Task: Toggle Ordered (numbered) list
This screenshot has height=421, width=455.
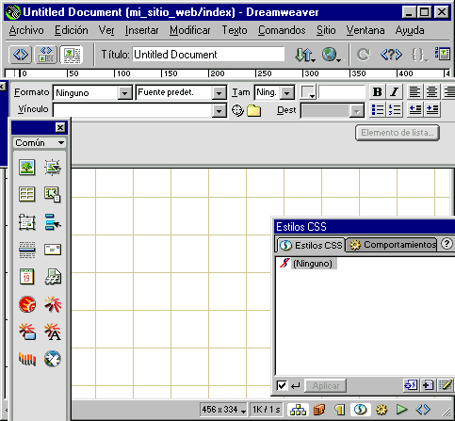Action: pyautogui.click(x=395, y=109)
